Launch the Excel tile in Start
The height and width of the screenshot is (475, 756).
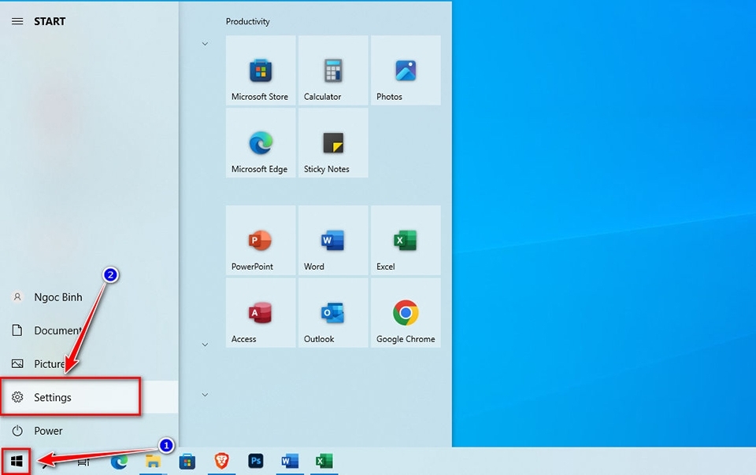[406, 241]
